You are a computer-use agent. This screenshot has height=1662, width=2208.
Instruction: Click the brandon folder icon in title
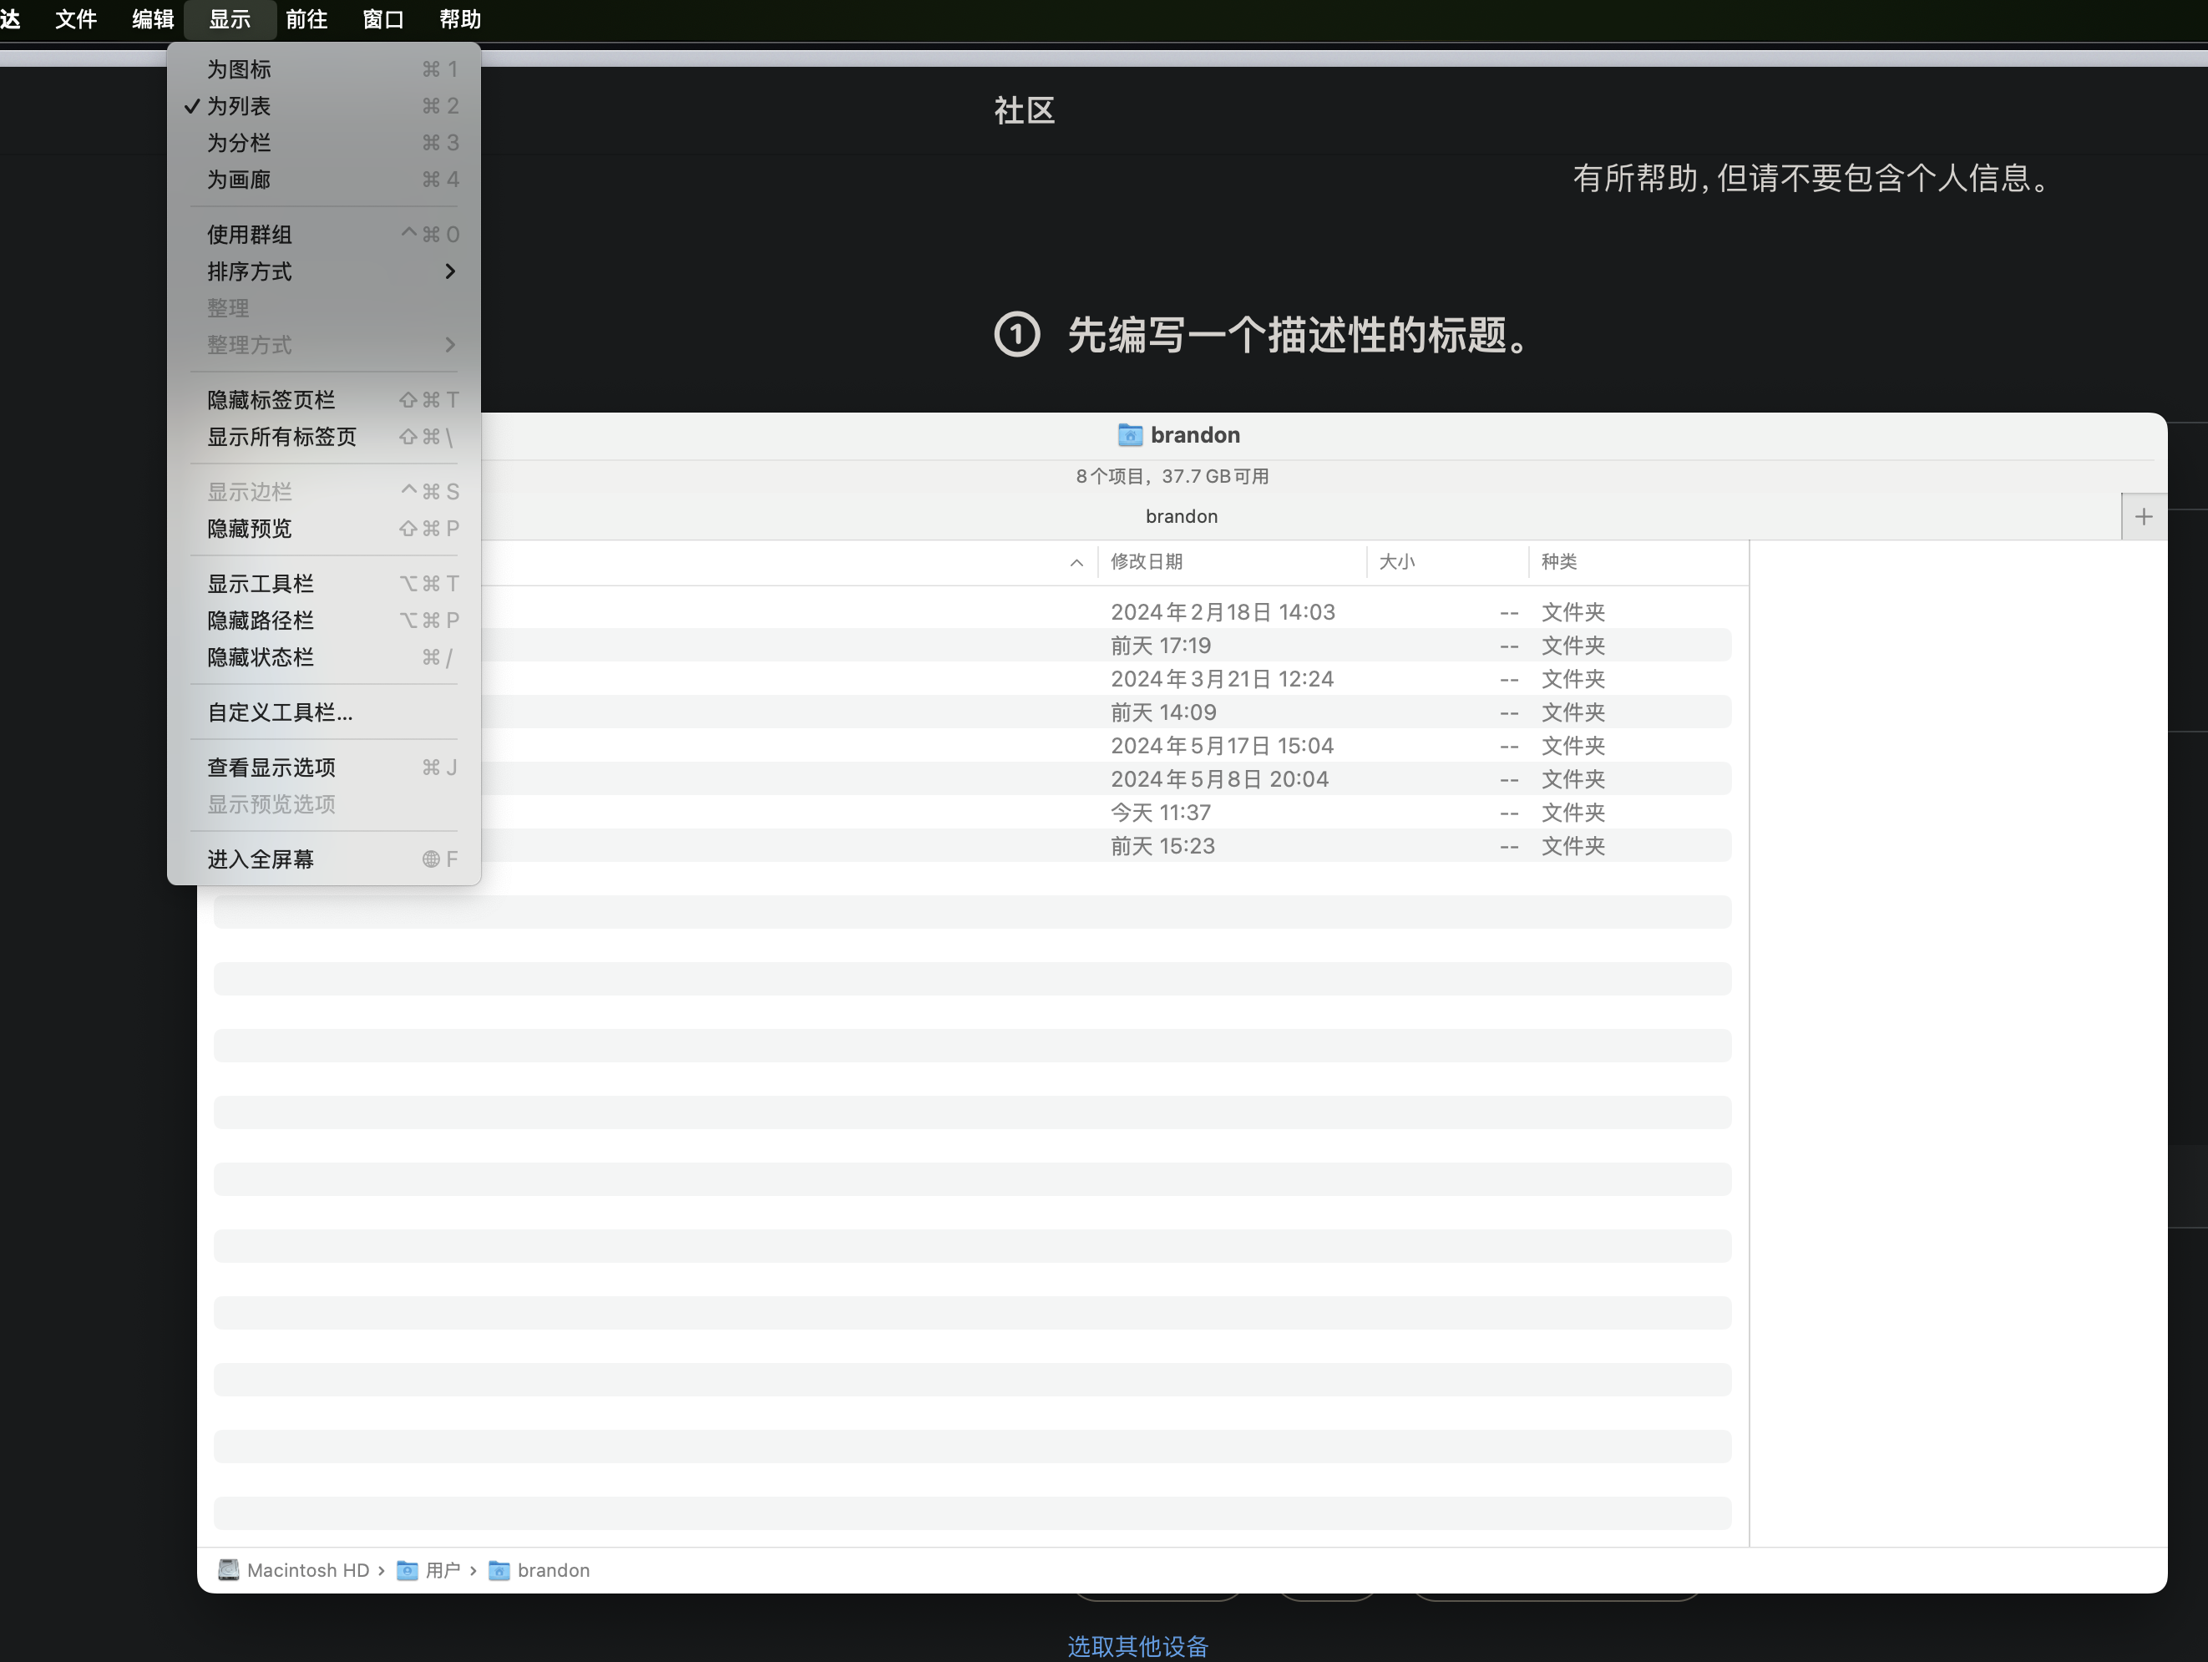pos(1129,435)
